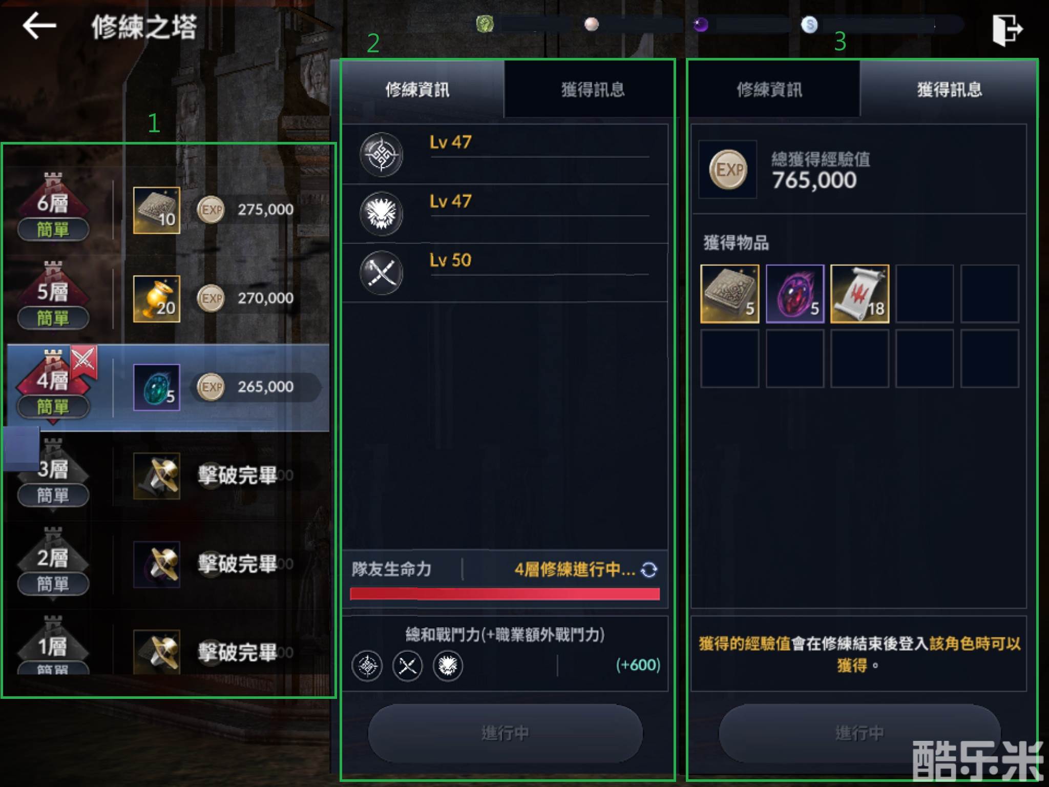Click the lion head class icon at Lv 47
The image size is (1049, 787).
[382, 214]
